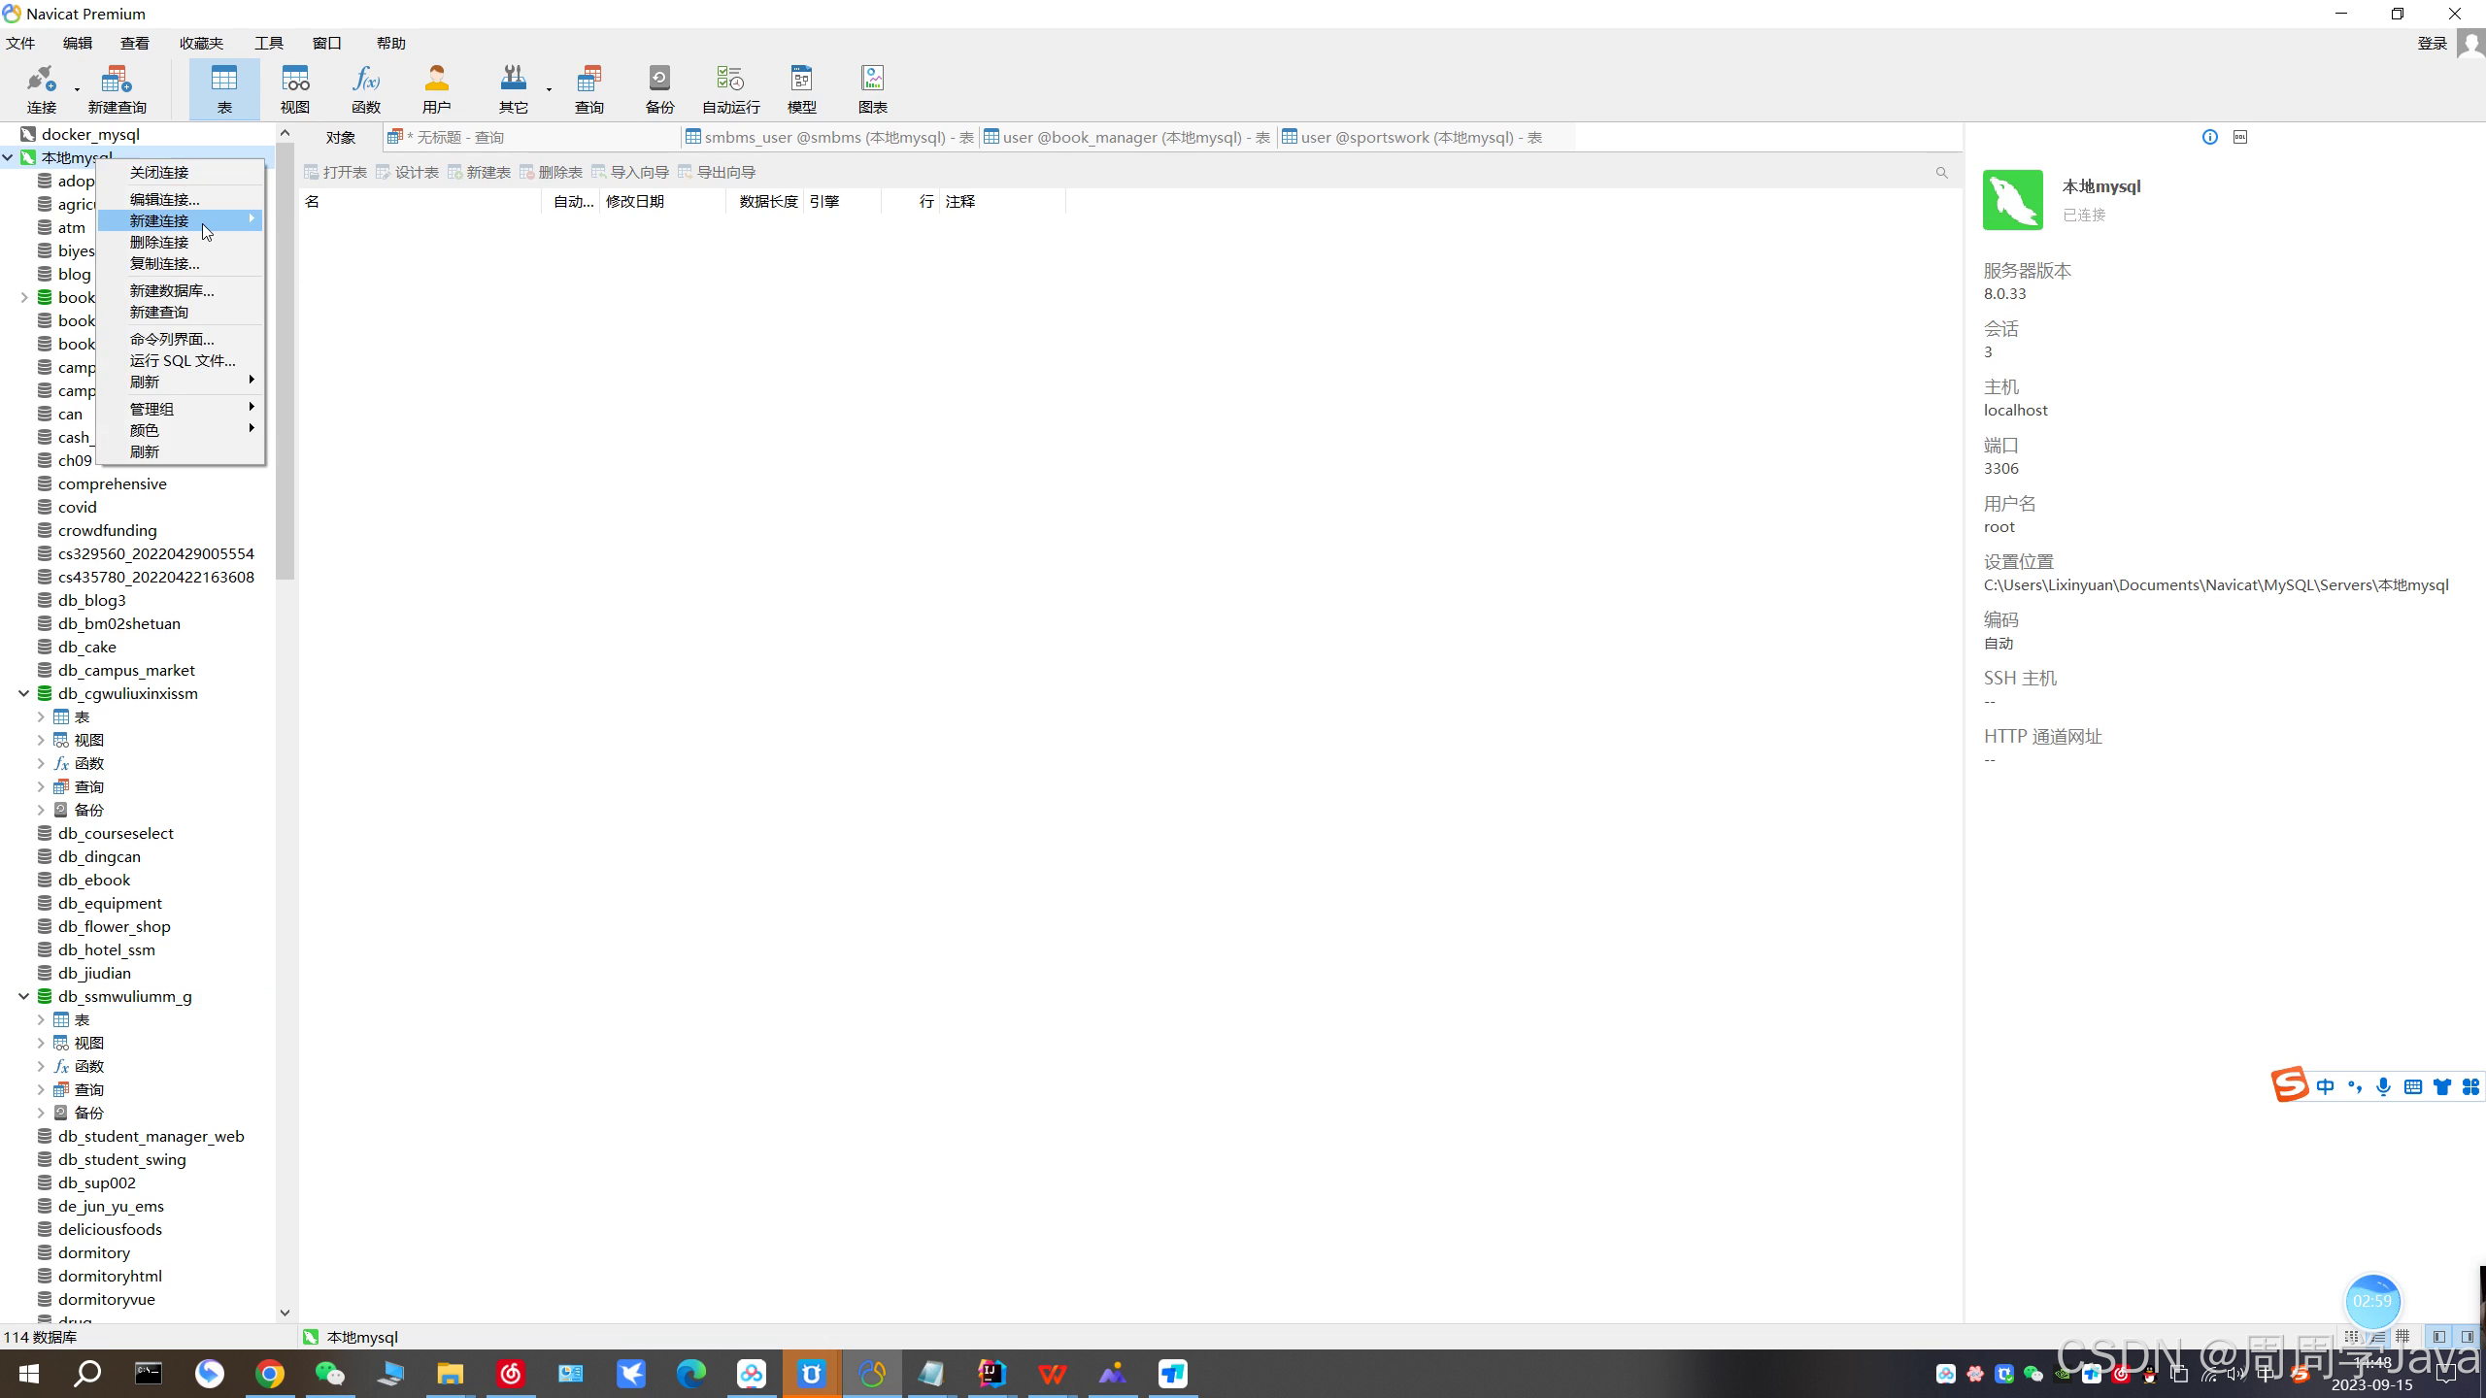Toggle the left navigation pane button
The height and width of the screenshot is (1398, 2486).
tap(2438, 1337)
